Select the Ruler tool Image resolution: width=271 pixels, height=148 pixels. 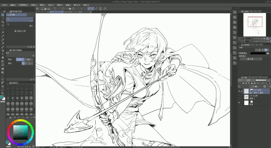click(x=3, y=83)
